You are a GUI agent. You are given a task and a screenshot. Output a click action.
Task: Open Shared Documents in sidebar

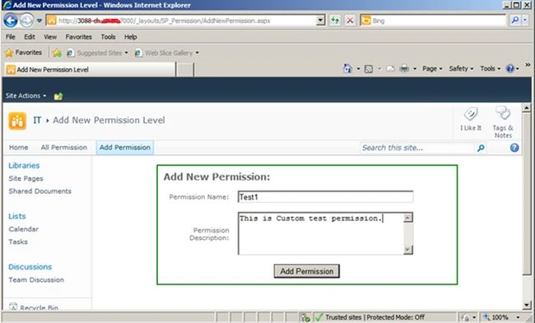coord(40,191)
